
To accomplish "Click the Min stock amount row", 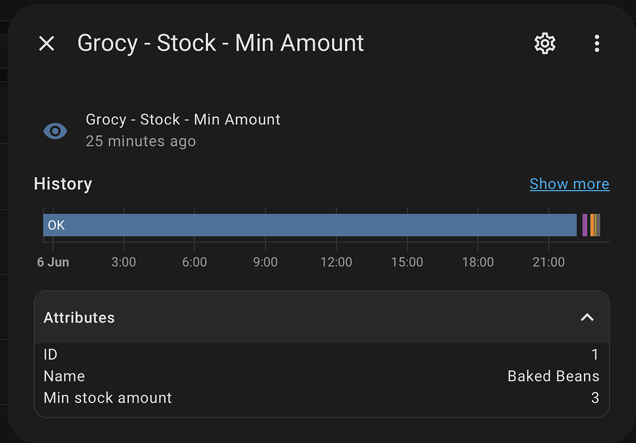I will [x=321, y=398].
